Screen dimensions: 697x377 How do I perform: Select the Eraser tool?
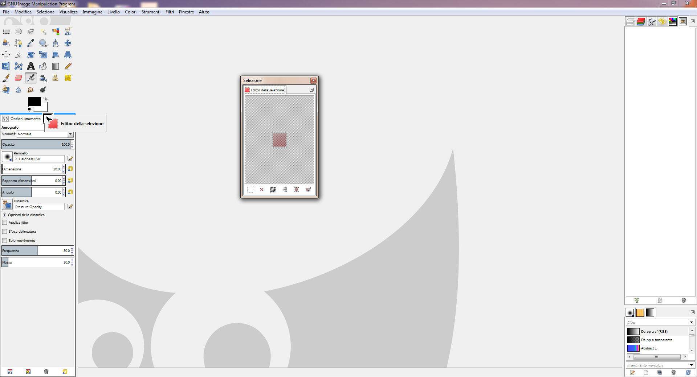point(19,78)
